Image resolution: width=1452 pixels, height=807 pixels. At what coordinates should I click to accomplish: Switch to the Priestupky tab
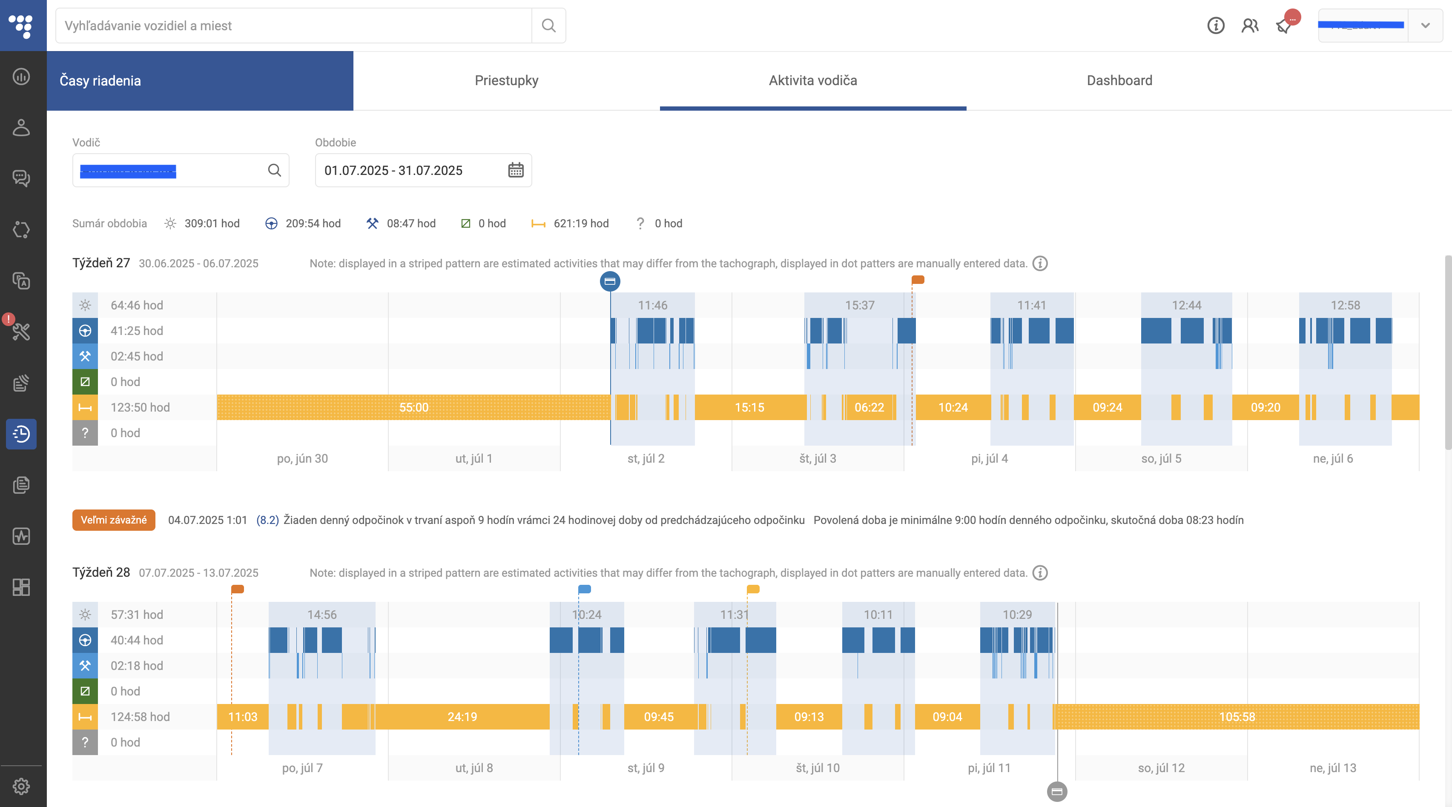pyautogui.click(x=506, y=80)
